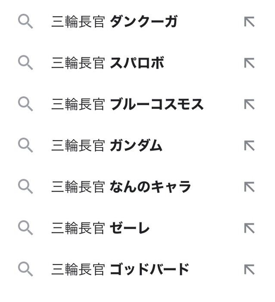Select the 三輪長官 ダンクーガ suggestion

click(114, 22)
